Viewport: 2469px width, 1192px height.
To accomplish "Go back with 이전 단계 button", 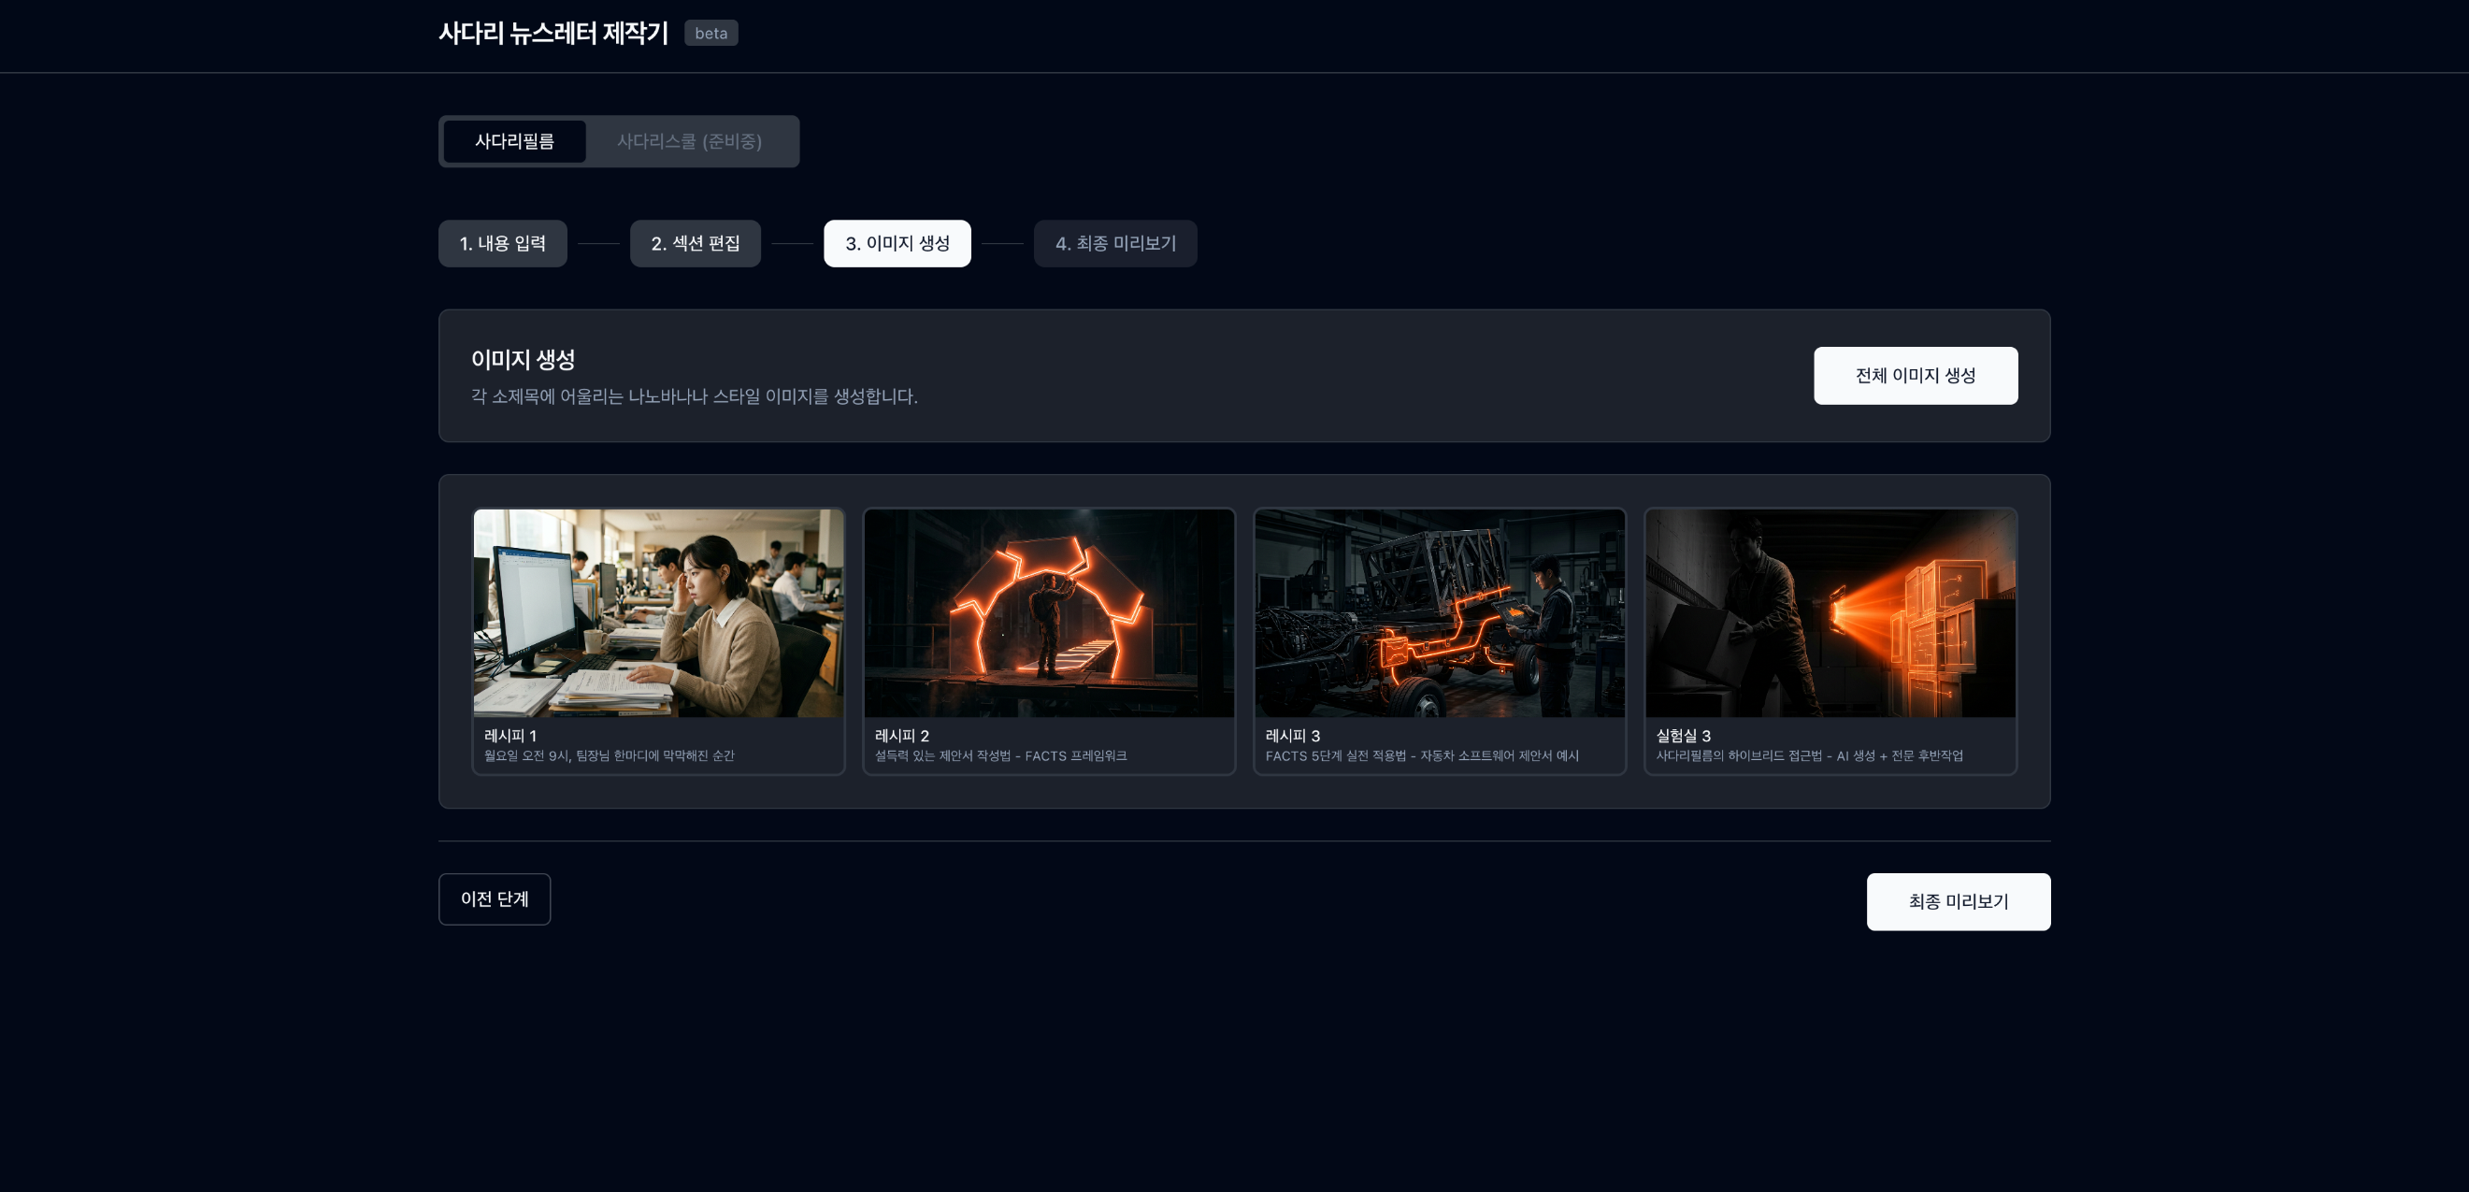I will pyautogui.click(x=494, y=898).
